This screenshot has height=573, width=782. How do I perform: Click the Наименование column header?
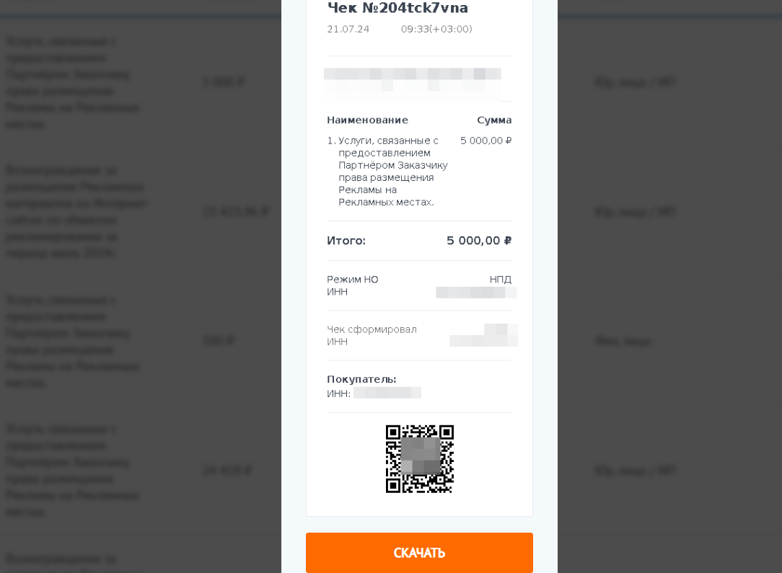pyautogui.click(x=367, y=120)
